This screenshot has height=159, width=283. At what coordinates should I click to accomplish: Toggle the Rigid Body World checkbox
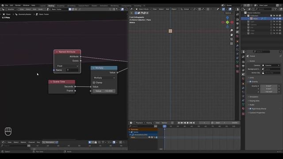point(250,109)
